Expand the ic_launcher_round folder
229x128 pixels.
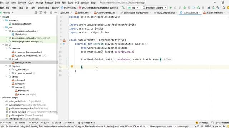point(10,73)
